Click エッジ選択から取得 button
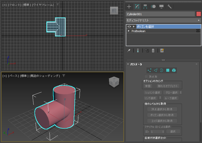This screenshot has height=143, width=202. (162, 121)
